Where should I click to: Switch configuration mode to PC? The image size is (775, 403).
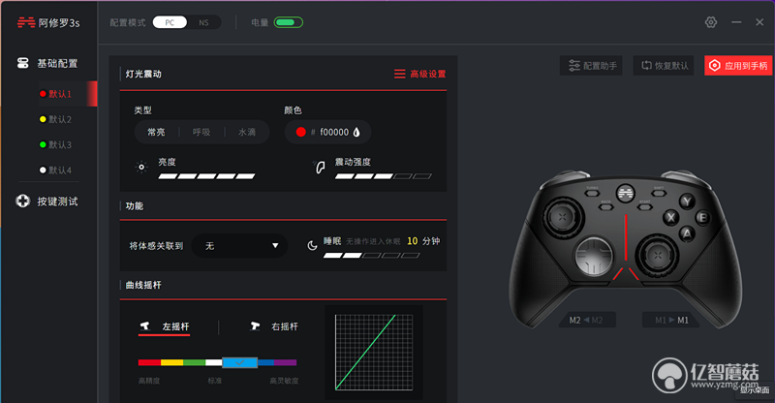pyautogui.click(x=170, y=22)
